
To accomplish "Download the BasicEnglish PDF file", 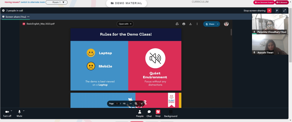I will click(x=190, y=24).
